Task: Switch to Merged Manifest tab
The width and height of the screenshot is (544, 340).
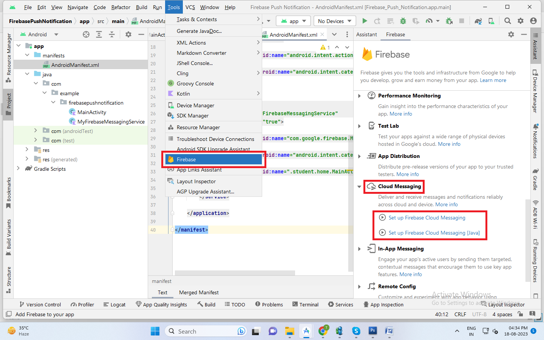Action: (x=199, y=292)
